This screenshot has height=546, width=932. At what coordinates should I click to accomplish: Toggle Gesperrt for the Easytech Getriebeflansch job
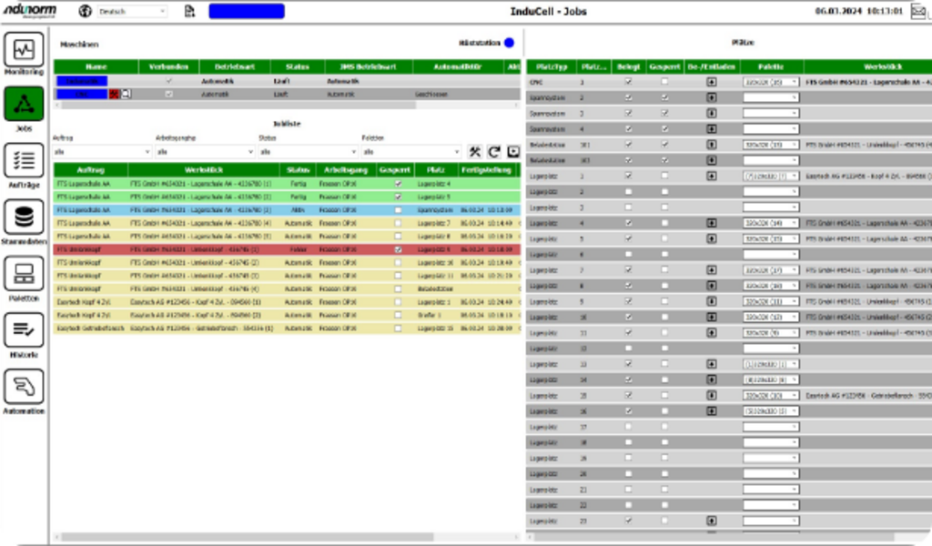coord(399,329)
